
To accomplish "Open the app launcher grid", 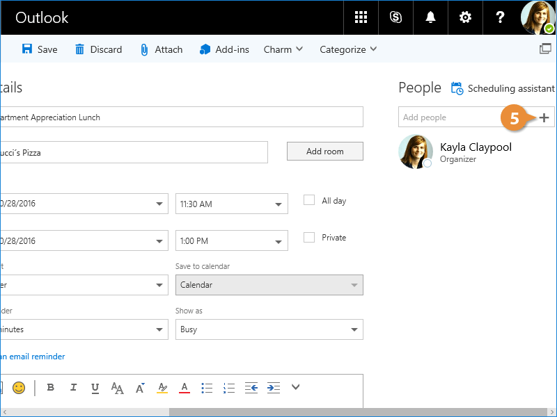I will click(x=361, y=17).
